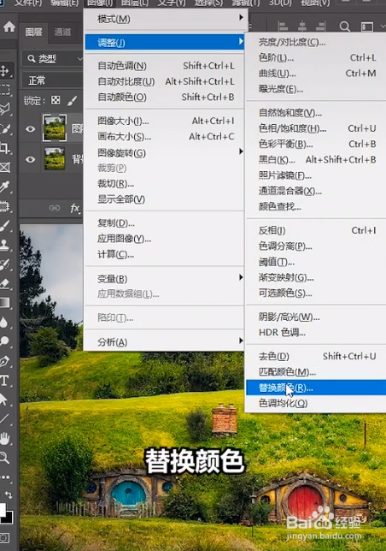Select the Lasso tool
The height and width of the screenshot is (551, 386).
[5, 109]
